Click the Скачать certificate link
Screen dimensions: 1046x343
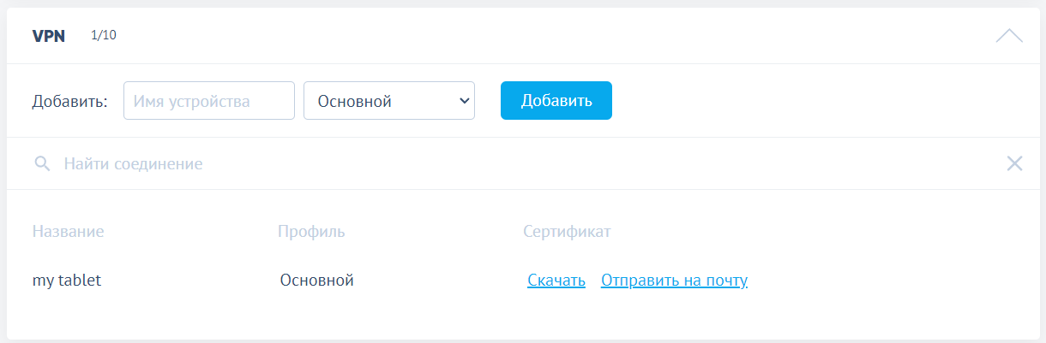(556, 281)
